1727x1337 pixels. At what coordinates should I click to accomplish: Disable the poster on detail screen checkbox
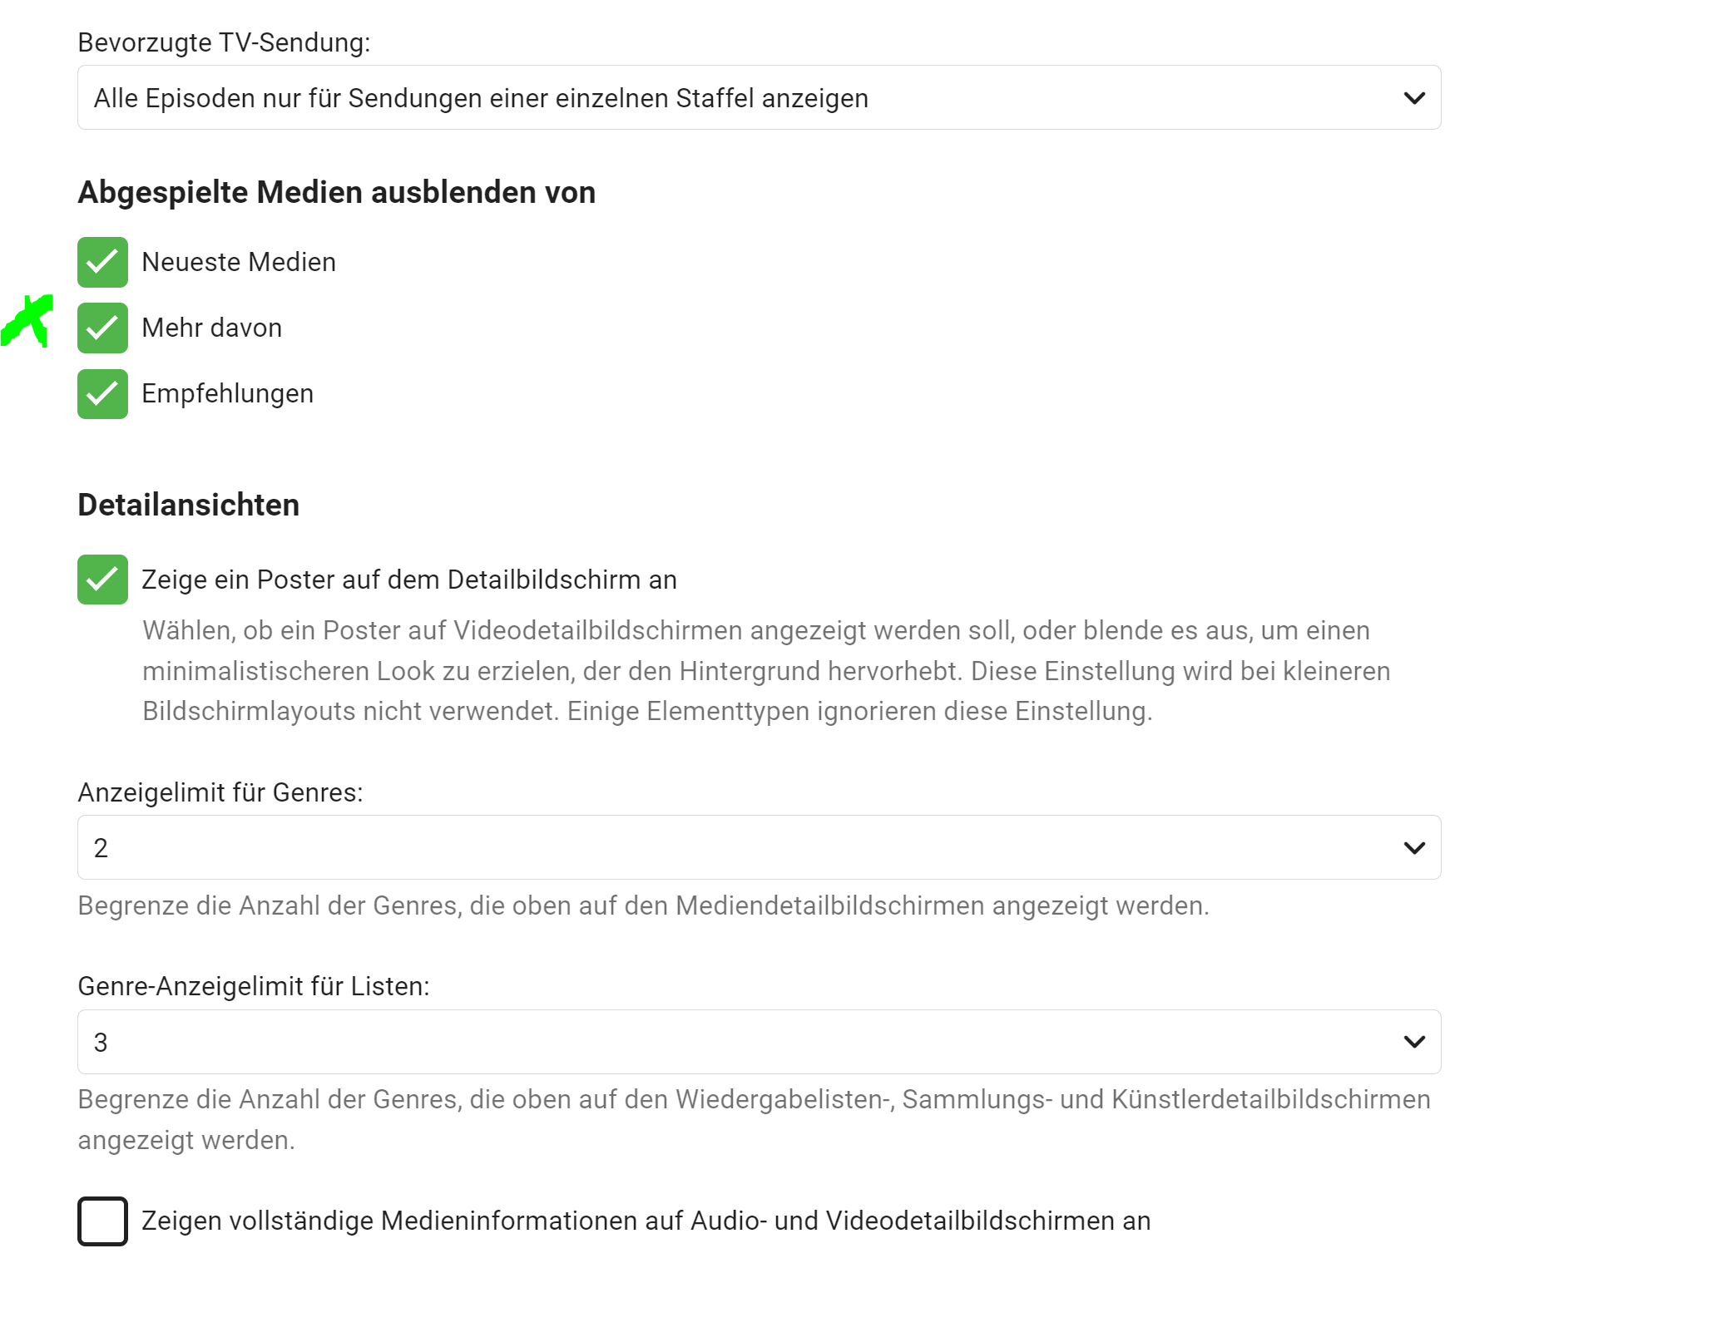[x=102, y=580]
